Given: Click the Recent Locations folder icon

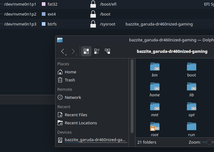Looking at the screenshot, I should coord(60,123).
